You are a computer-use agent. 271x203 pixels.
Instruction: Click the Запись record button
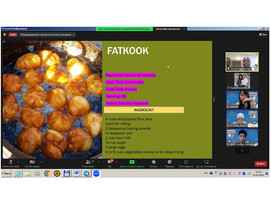point(154,164)
